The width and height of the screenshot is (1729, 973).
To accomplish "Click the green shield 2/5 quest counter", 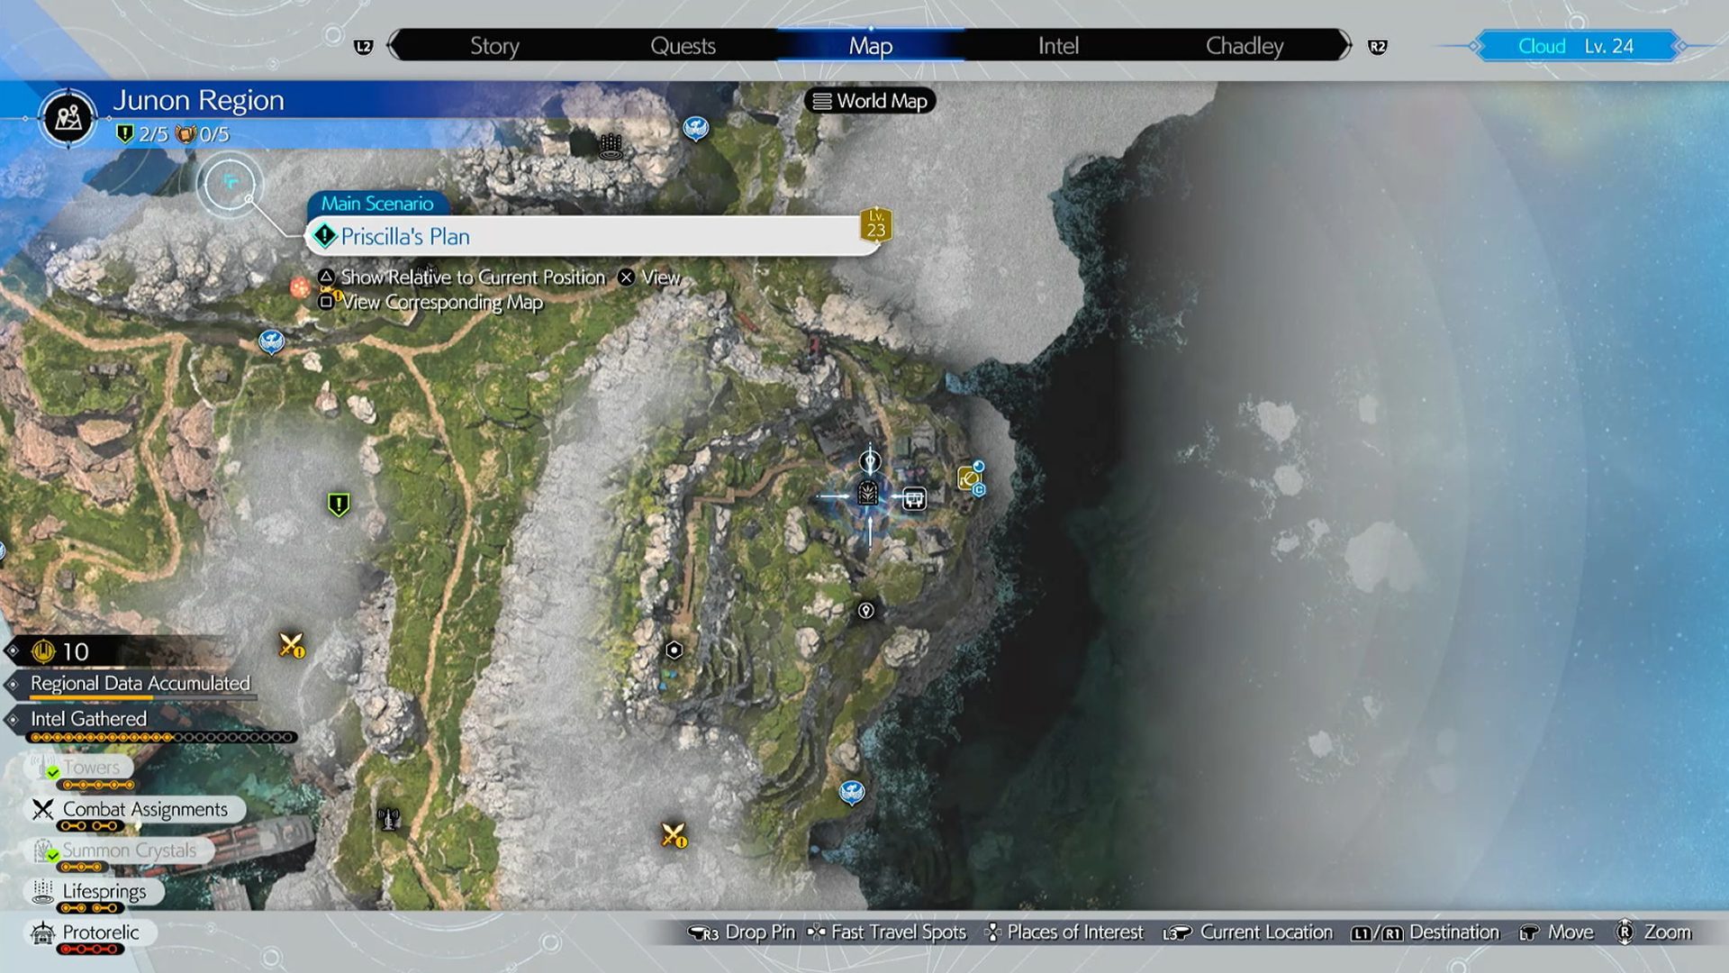I will pyautogui.click(x=142, y=135).
